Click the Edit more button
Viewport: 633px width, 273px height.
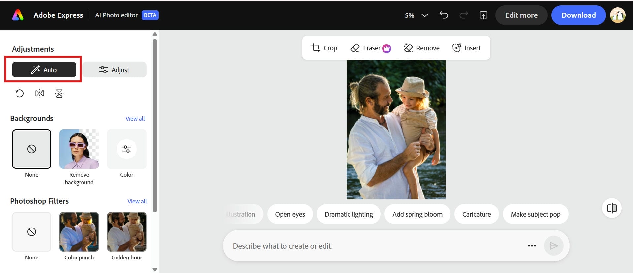pyautogui.click(x=521, y=15)
